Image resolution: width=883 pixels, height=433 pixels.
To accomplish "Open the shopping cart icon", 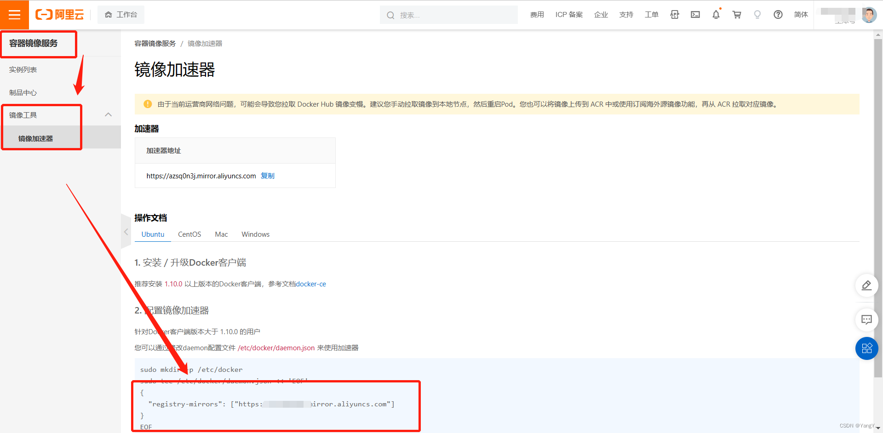I will [x=736, y=14].
